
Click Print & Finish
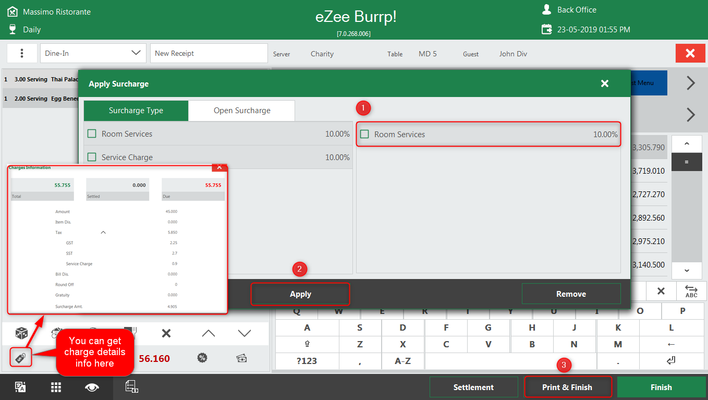(567, 387)
